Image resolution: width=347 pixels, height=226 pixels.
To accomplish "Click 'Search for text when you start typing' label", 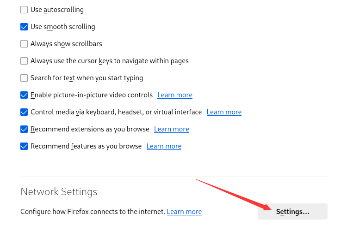I will tap(87, 78).
